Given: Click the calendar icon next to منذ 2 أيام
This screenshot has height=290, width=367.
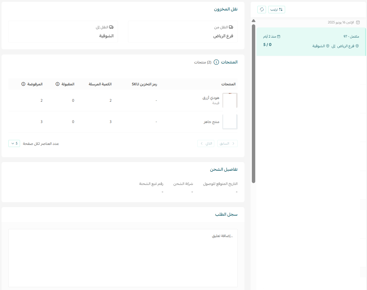Looking at the screenshot, I should pos(279,37).
